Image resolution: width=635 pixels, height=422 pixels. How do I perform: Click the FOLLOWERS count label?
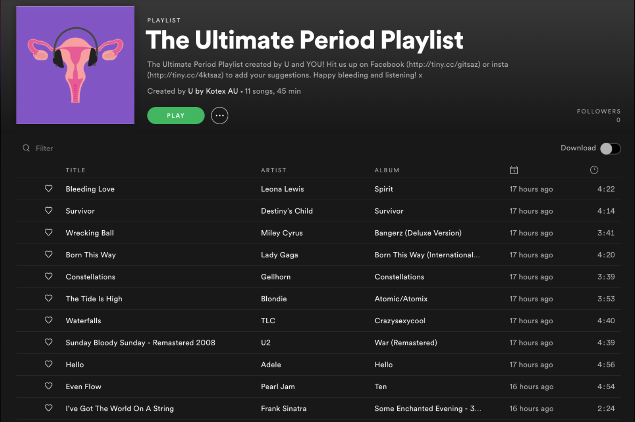coord(599,111)
